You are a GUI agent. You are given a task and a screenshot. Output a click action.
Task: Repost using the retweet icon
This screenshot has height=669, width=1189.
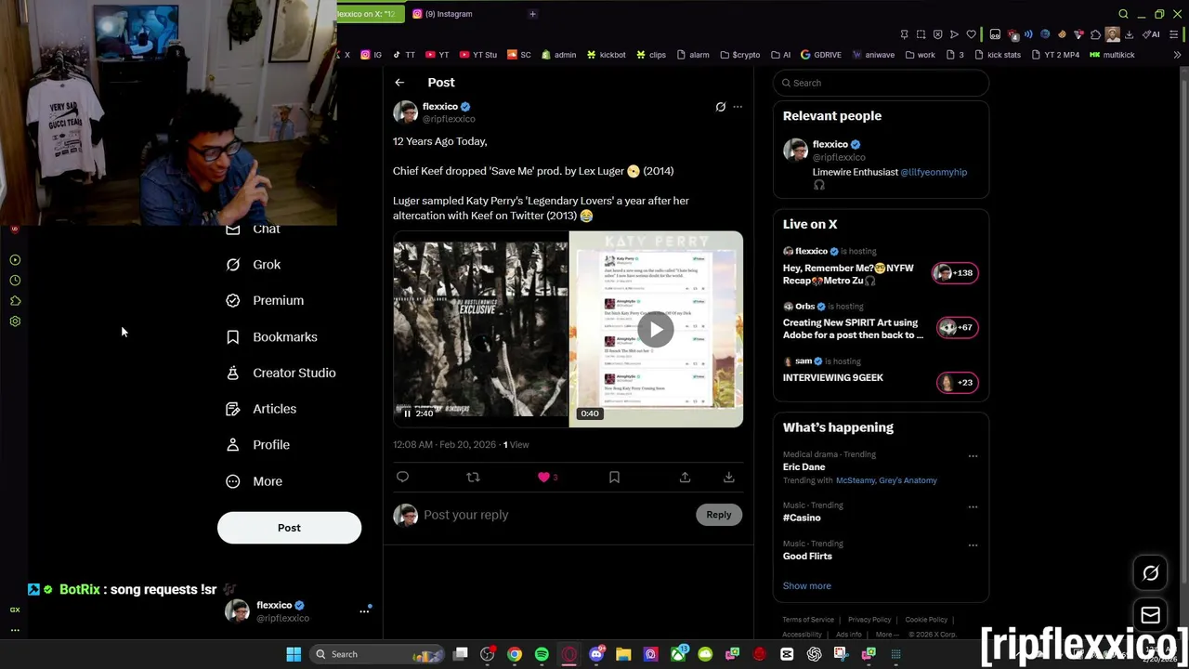(473, 477)
